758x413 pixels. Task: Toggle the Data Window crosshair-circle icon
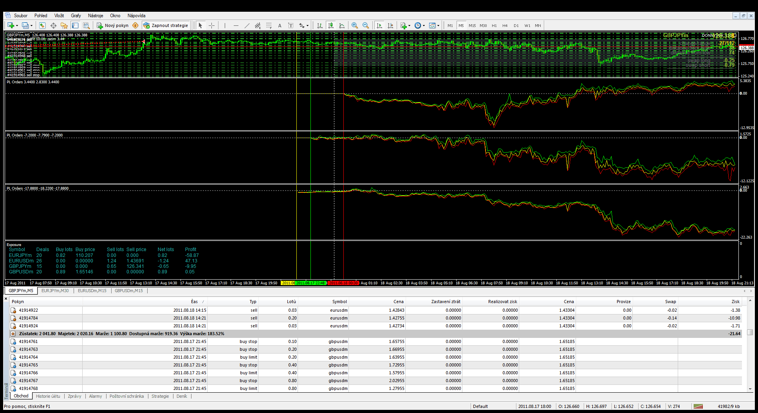[53, 25]
